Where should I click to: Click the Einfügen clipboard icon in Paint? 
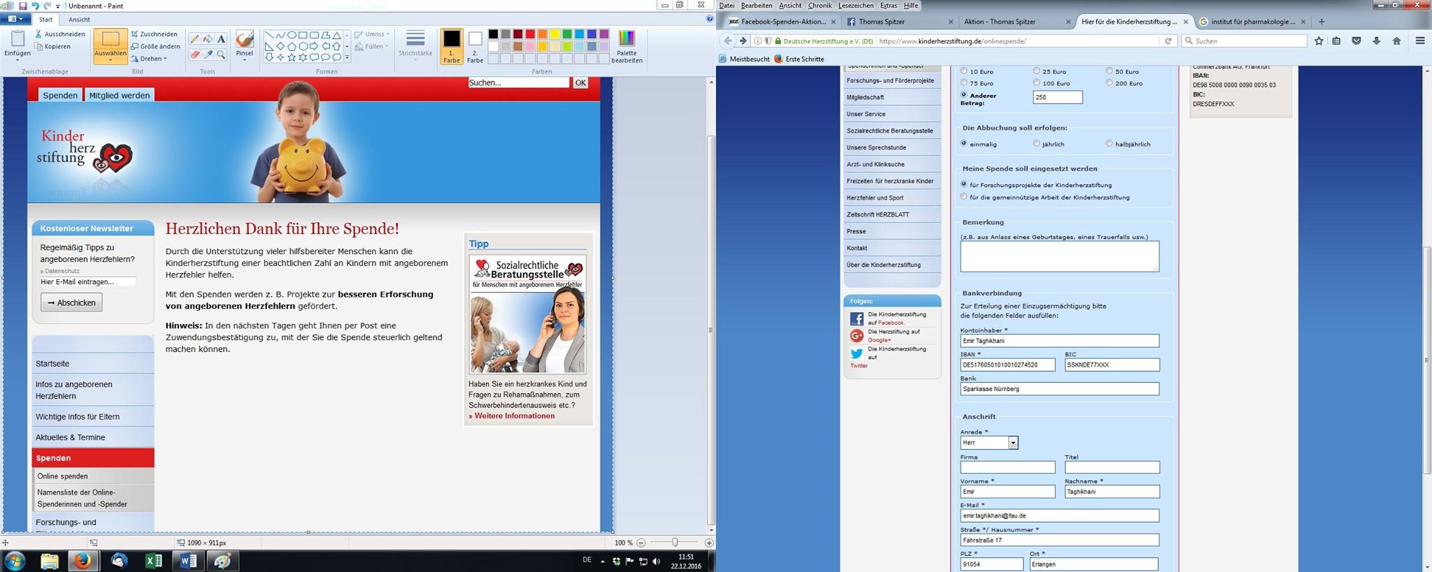click(x=17, y=38)
